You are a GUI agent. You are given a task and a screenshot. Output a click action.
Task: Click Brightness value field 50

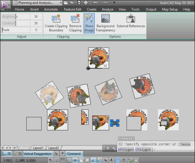tap(36, 17)
